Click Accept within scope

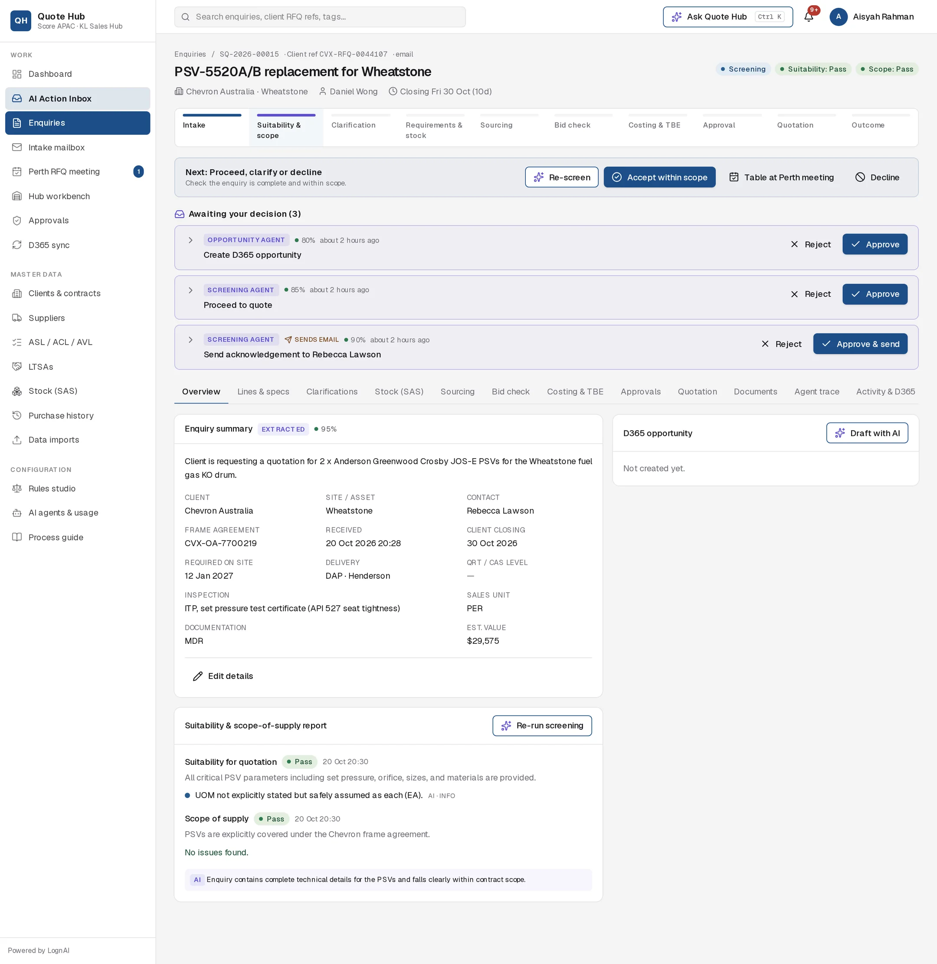point(659,177)
